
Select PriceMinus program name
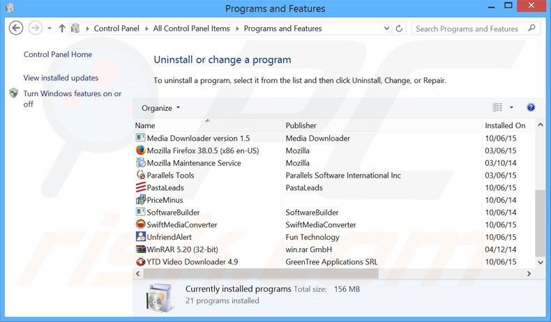pyautogui.click(x=165, y=200)
